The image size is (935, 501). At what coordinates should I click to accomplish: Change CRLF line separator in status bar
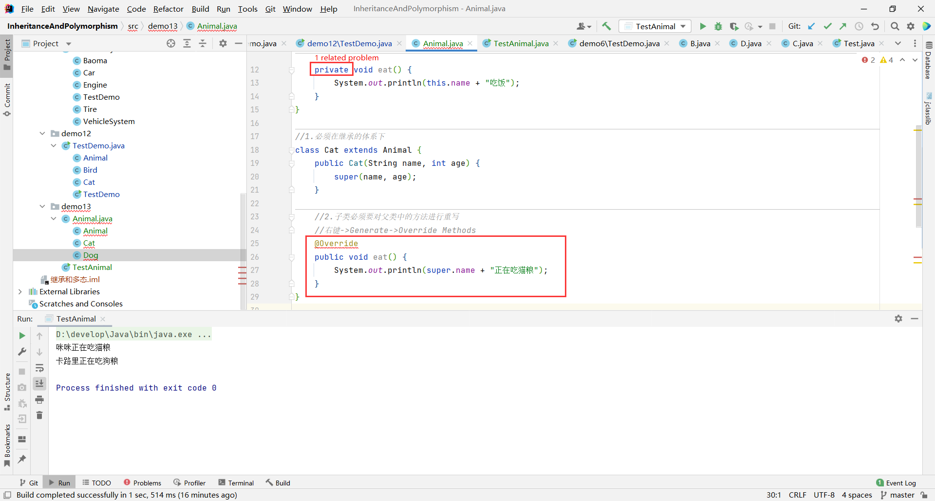click(x=797, y=495)
